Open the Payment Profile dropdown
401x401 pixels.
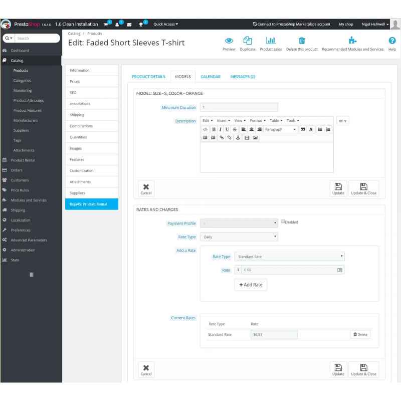pos(239,223)
